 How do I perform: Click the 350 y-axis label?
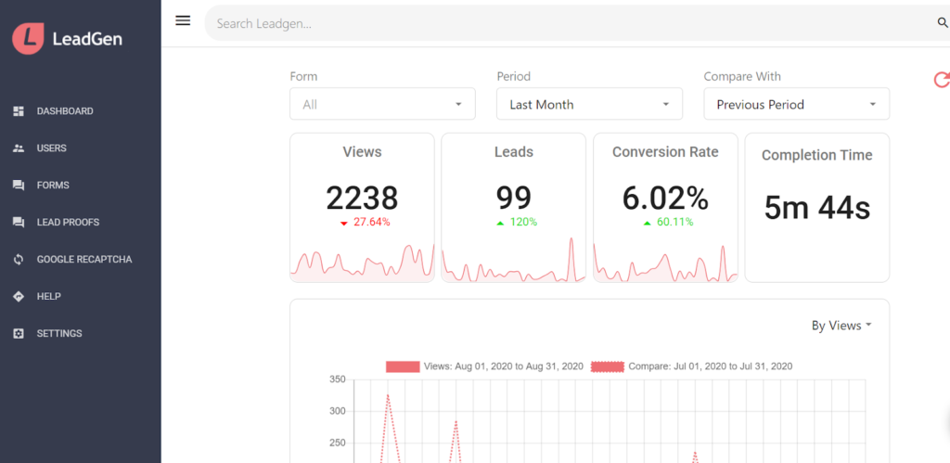[338, 380]
